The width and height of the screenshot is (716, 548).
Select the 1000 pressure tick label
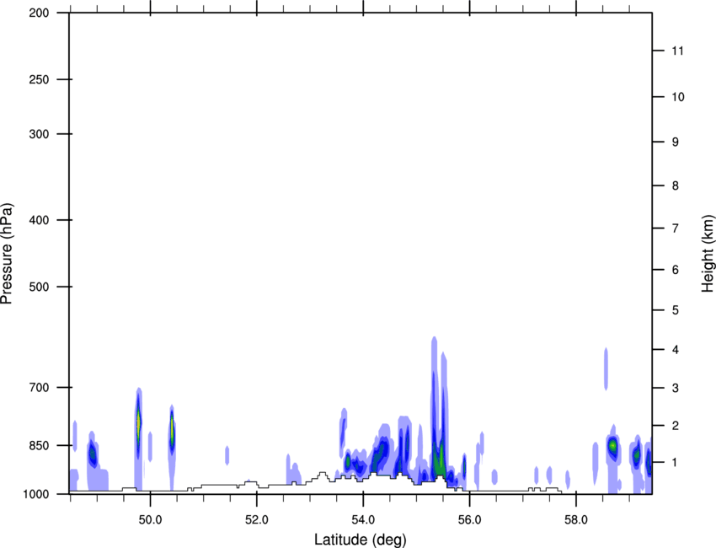pos(35,494)
